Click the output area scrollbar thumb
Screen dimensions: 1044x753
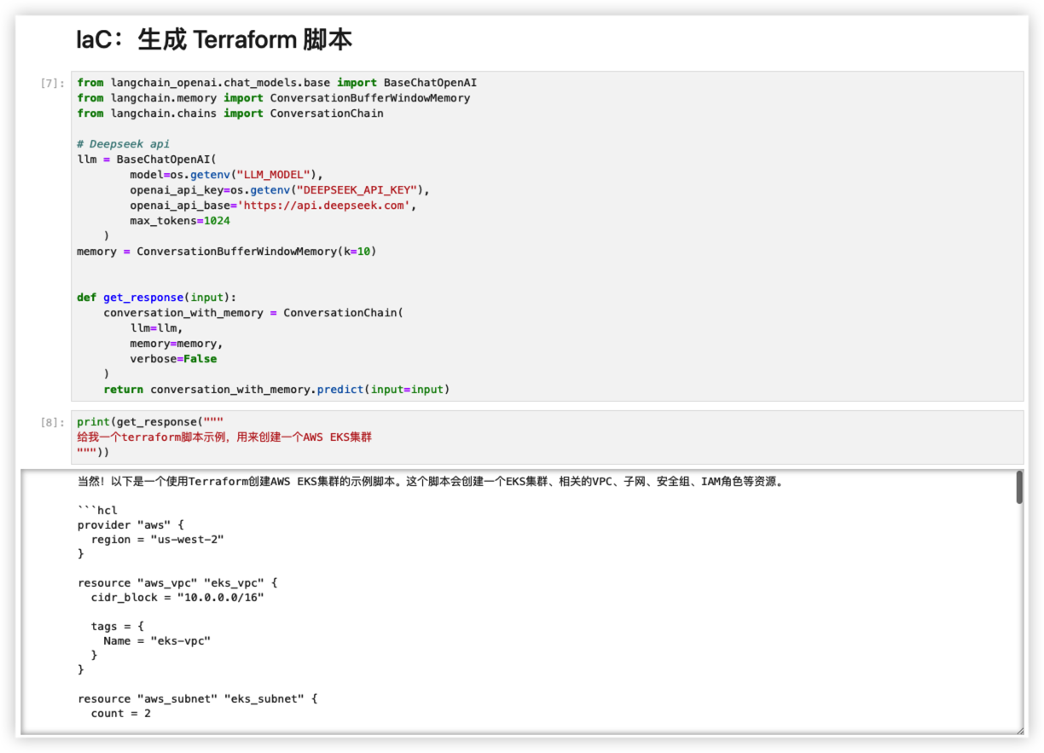(x=1018, y=488)
